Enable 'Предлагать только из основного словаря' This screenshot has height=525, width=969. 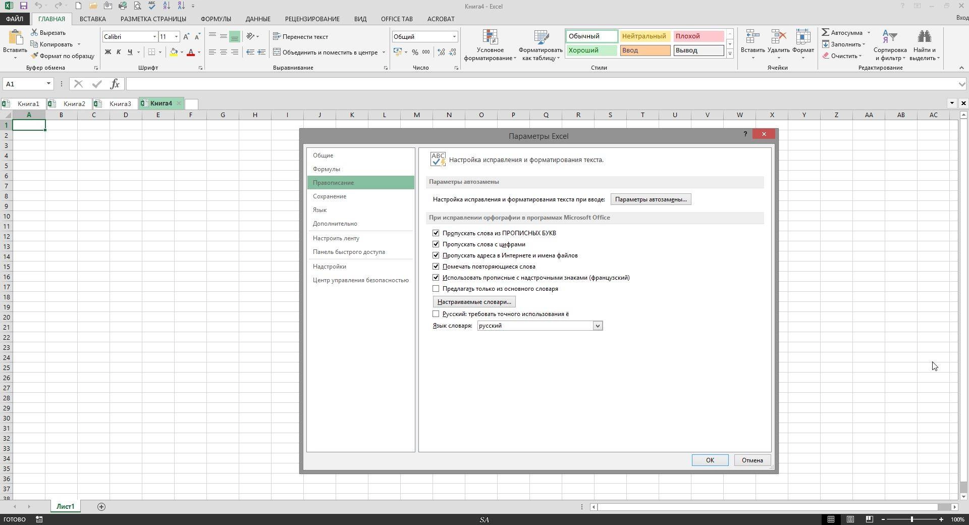point(436,288)
